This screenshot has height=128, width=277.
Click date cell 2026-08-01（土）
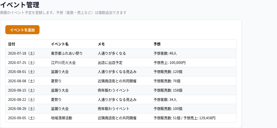22,72
